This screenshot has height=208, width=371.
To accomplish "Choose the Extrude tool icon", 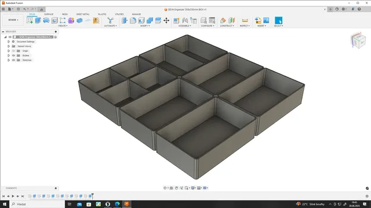I will point(38,20).
